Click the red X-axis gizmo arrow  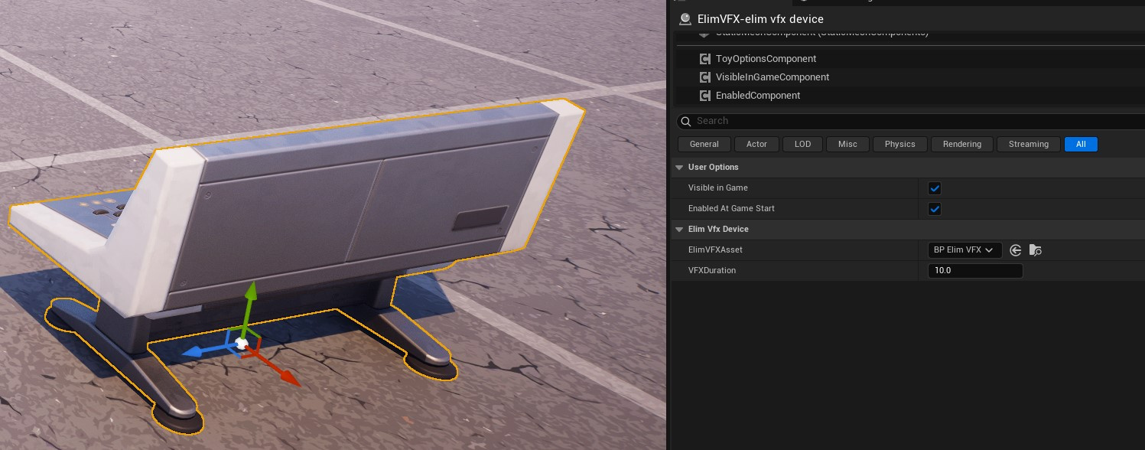[277, 369]
